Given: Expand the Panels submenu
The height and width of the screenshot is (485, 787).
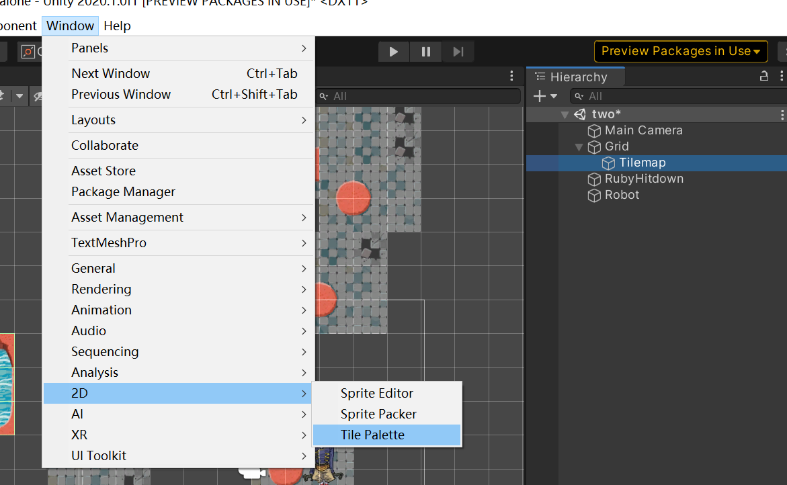Looking at the screenshot, I should [179, 48].
